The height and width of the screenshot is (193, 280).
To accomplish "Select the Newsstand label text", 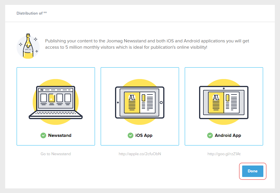I will coord(60,135).
